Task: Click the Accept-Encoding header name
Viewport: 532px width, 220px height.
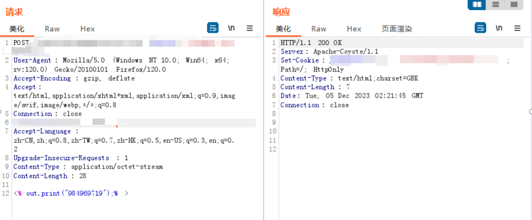Action: pyautogui.click(x=42, y=78)
